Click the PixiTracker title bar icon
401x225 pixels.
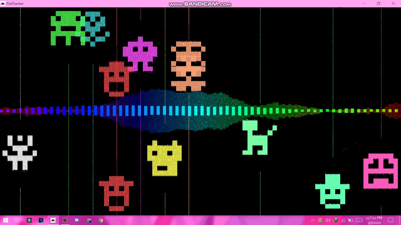3,3
